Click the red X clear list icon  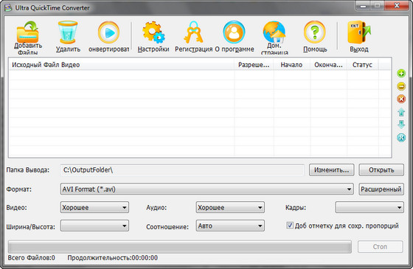click(401, 99)
